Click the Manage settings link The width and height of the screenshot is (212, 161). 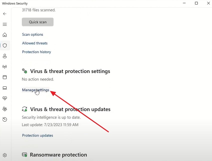(35, 90)
